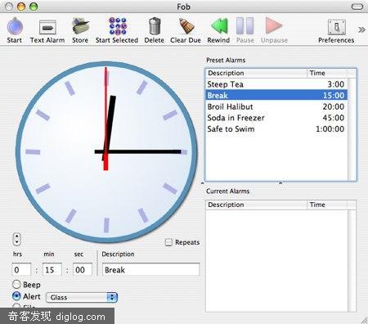The height and width of the screenshot is (324, 368).
Task: Select the Beep radio option
Action: [x=16, y=285]
